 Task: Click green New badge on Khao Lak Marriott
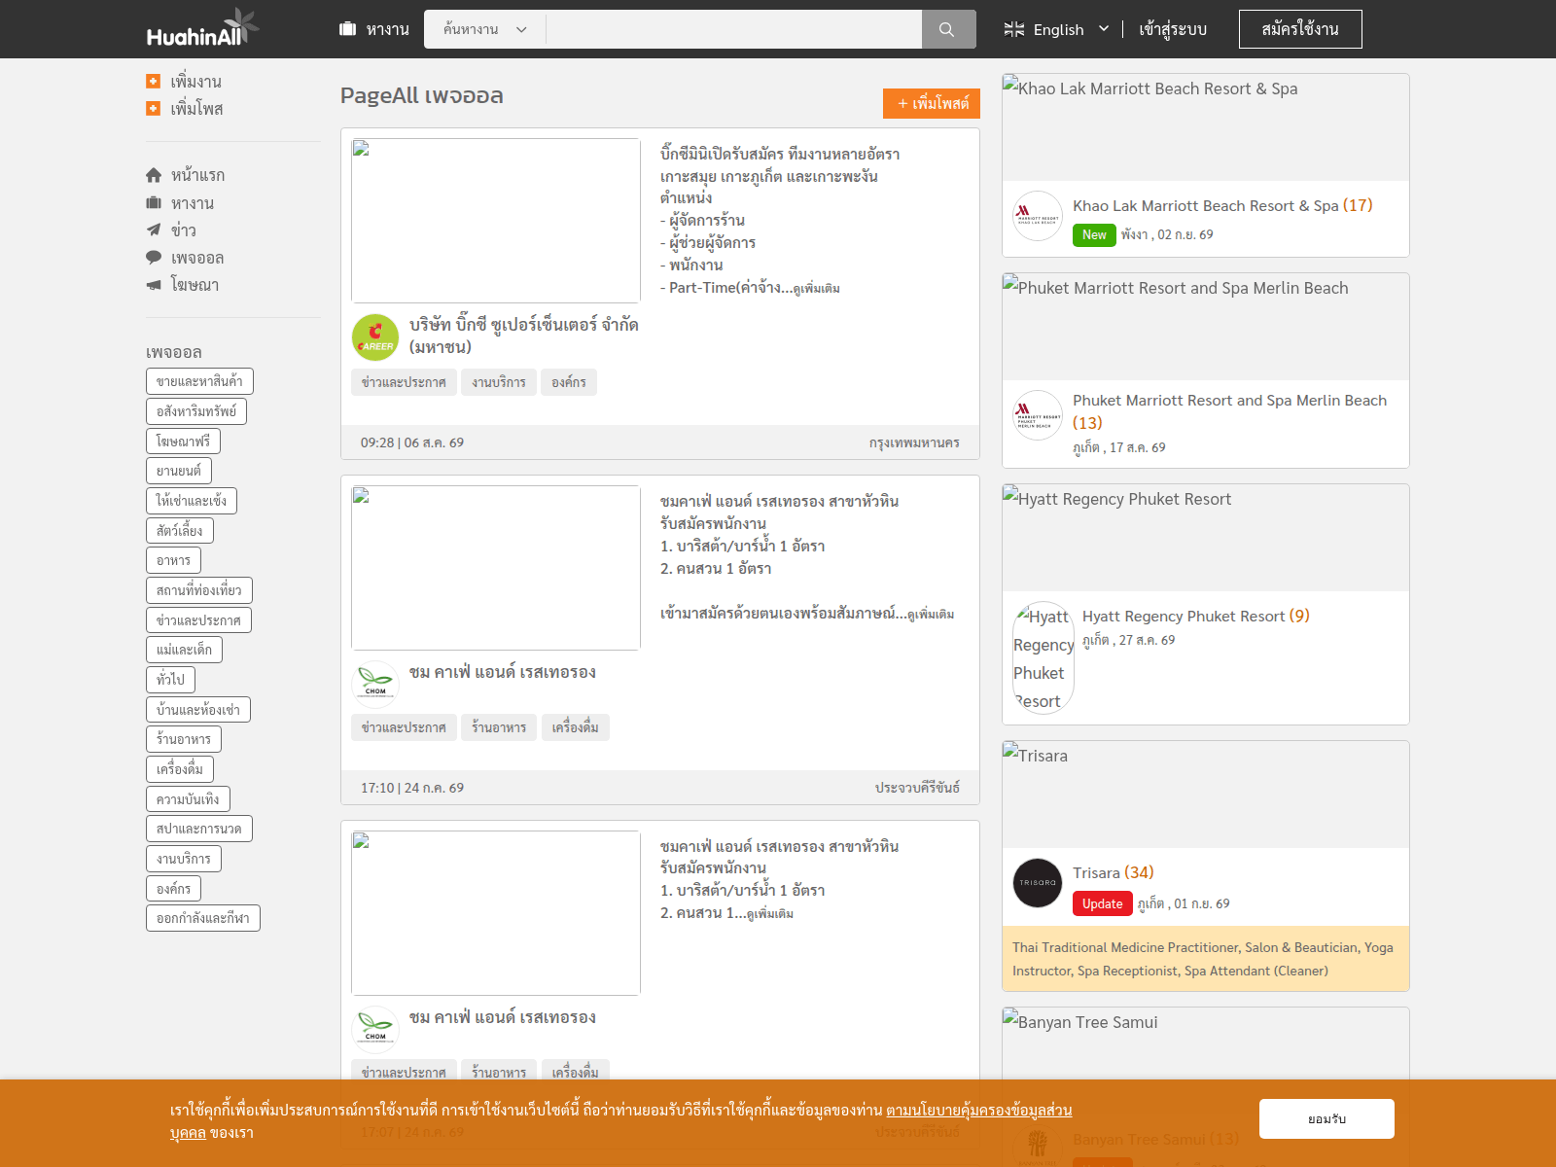tap(1094, 234)
